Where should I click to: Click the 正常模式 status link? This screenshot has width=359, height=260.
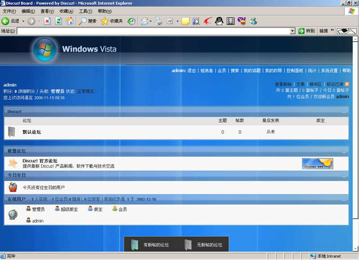click(86, 92)
